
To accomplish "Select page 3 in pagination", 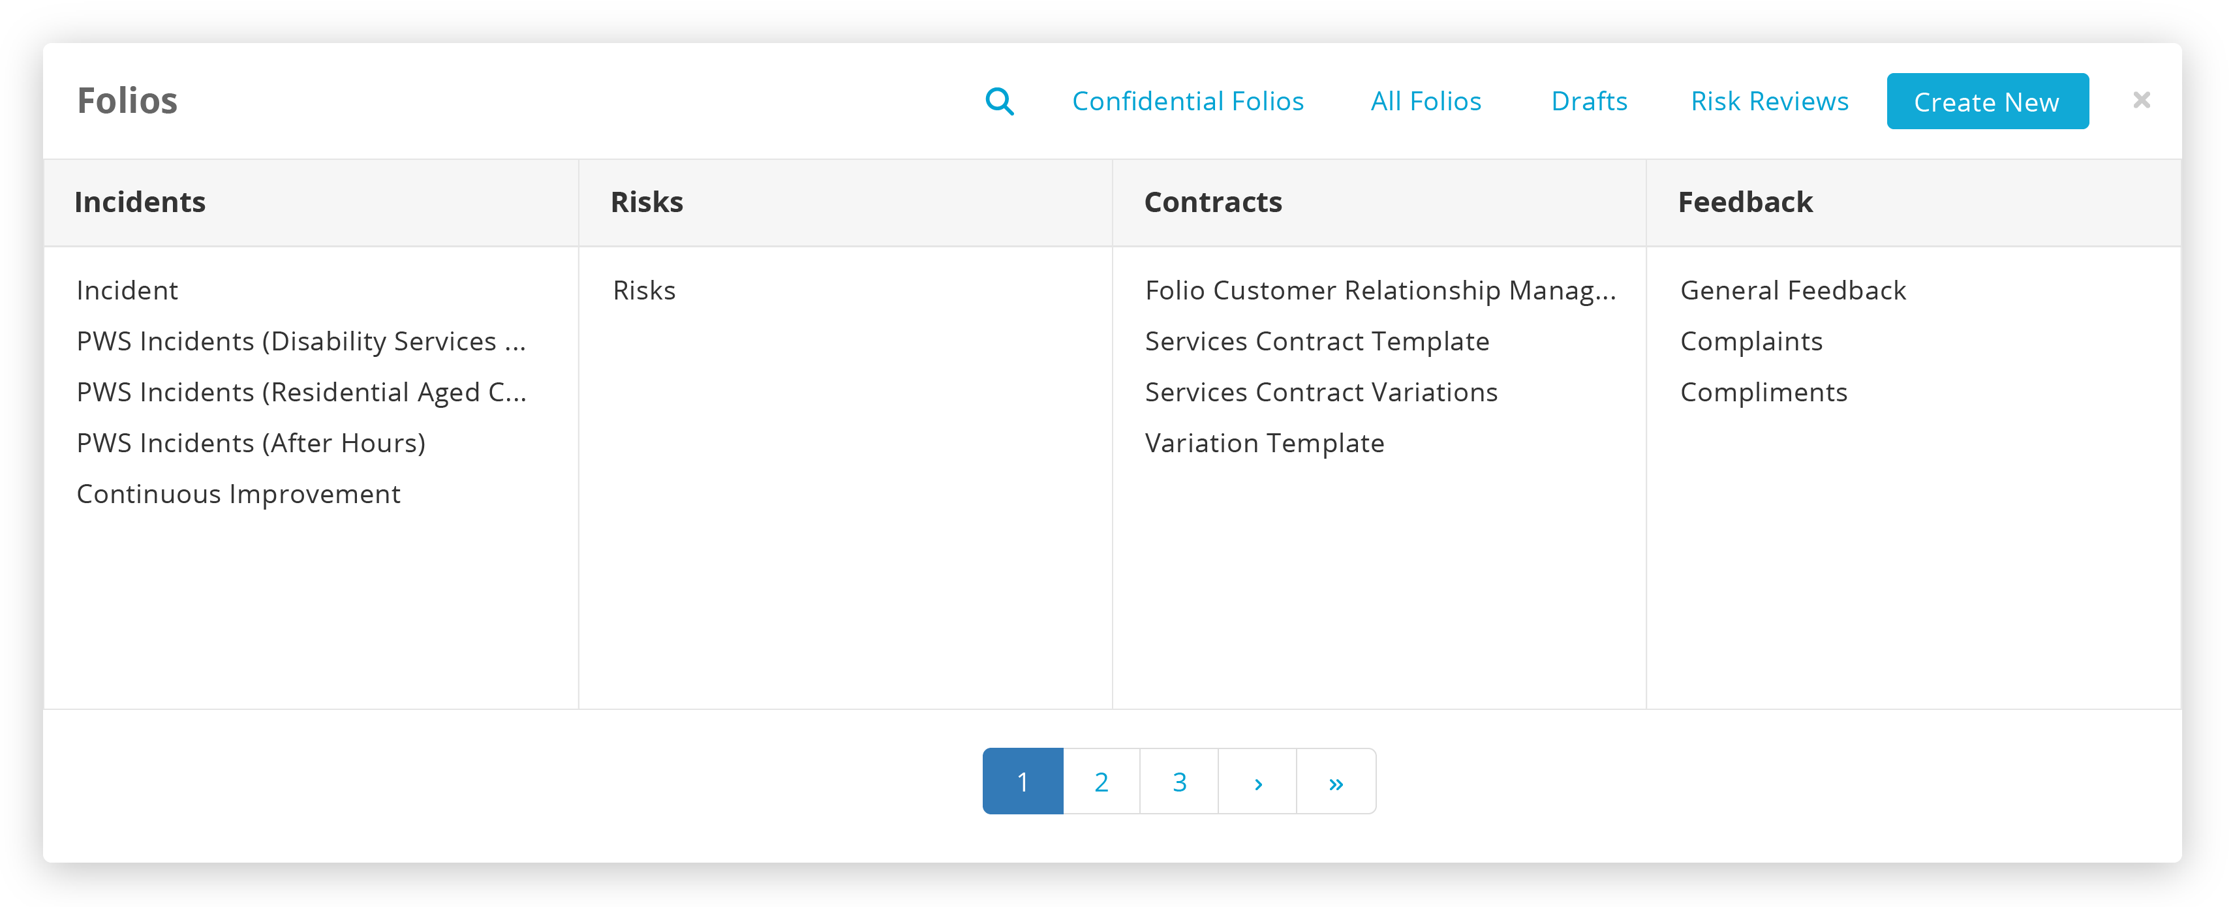I will coord(1179,782).
